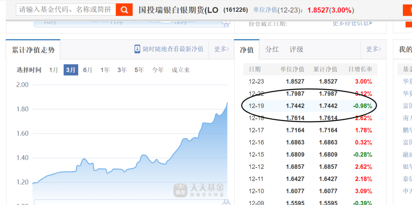Tap the mobile phone icon beside 随时随地查看最新净值
This screenshot has width=412, height=205.
(137, 49)
